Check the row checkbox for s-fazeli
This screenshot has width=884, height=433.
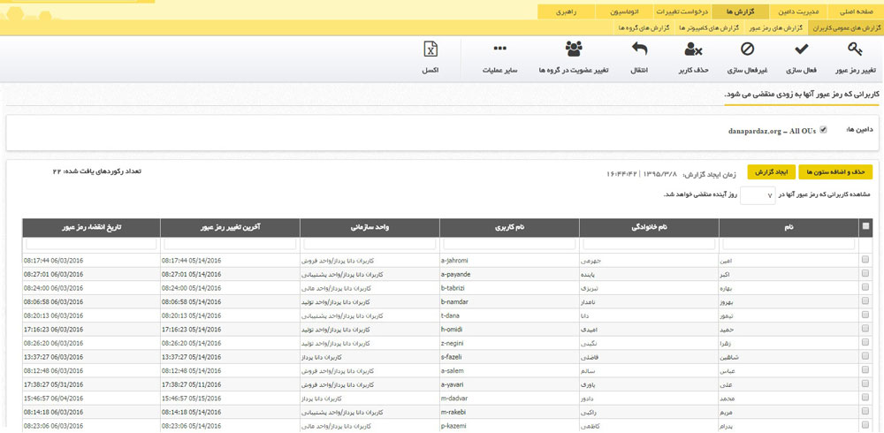pos(865,356)
